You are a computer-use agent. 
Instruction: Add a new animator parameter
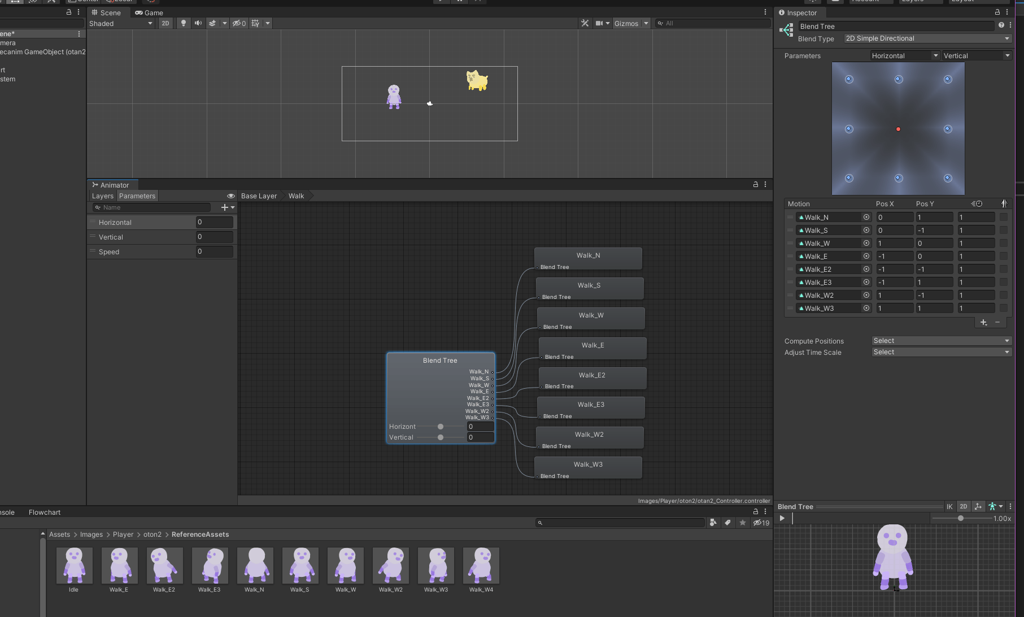click(228, 207)
